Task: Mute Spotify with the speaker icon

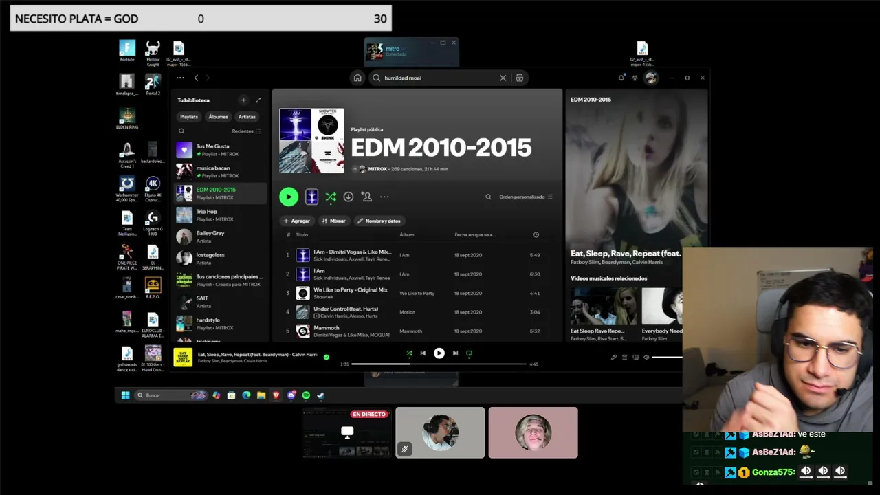Action: pos(646,357)
